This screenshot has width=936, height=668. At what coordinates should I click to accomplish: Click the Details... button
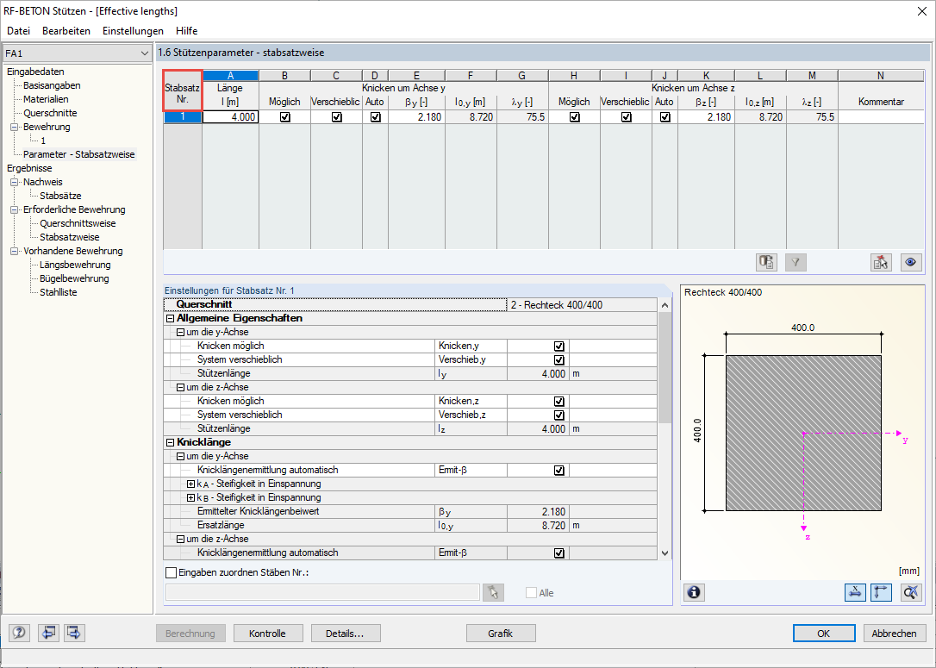click(x=345, y=634)
